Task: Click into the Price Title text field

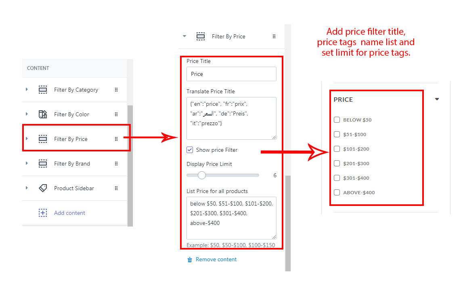Action: 231,74
